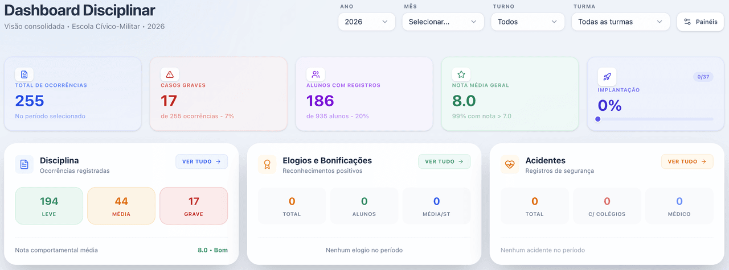Viewport: 729px width, 270px height.
Task: Click the 'Nota comportamental média' label
Action: [56, 250]
